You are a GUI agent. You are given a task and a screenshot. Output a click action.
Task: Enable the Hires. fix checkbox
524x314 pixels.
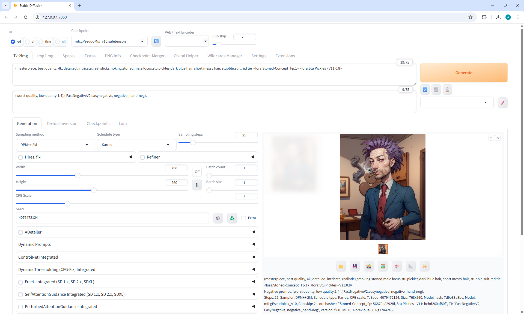[x=21, y=157]
